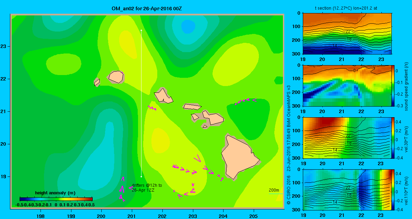Click the 18 contour label in vel.30°T panel
Screen dimensions: 412x219
[349, 144]
